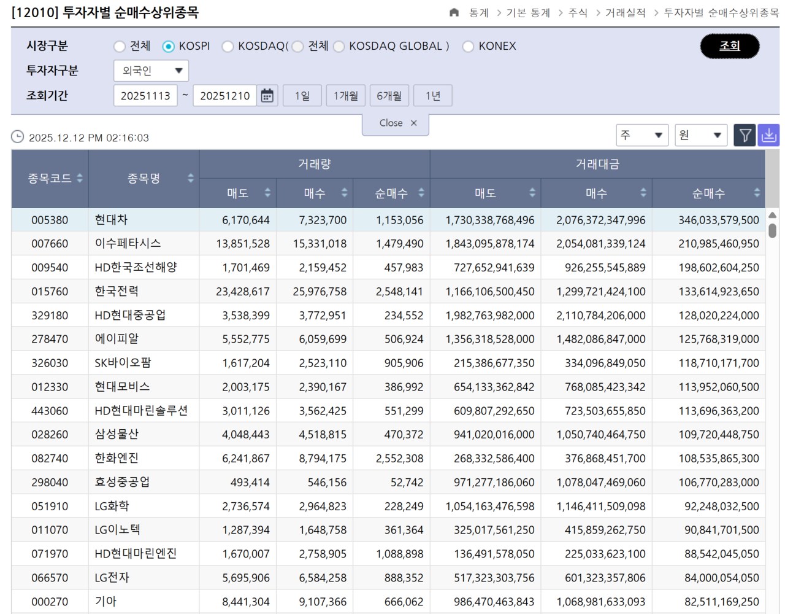Click LG화학 stock name
785x614 pixels.
click(112, 507)
